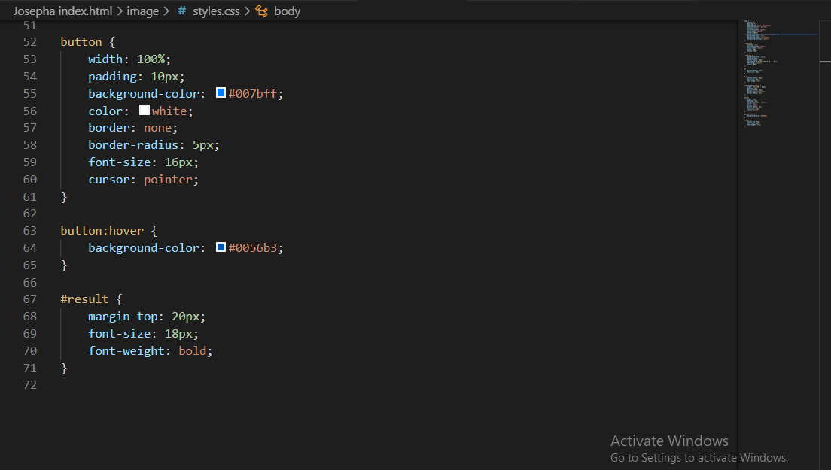Click the hash icon beside styles.css breadcrumb
This screenshot has height=470, width=831.
point(182,11)
